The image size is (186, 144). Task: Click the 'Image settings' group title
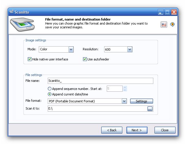[x=36, y=40]
